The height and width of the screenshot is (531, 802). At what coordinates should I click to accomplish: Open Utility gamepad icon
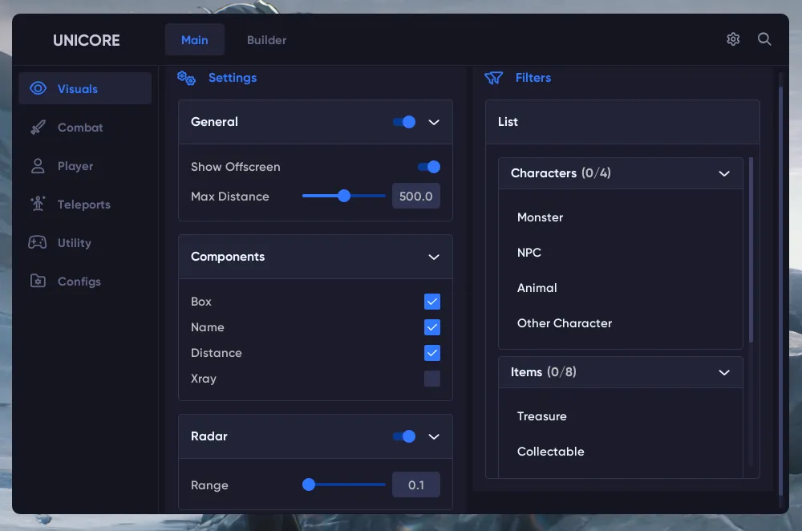click(x=38, y=243)
